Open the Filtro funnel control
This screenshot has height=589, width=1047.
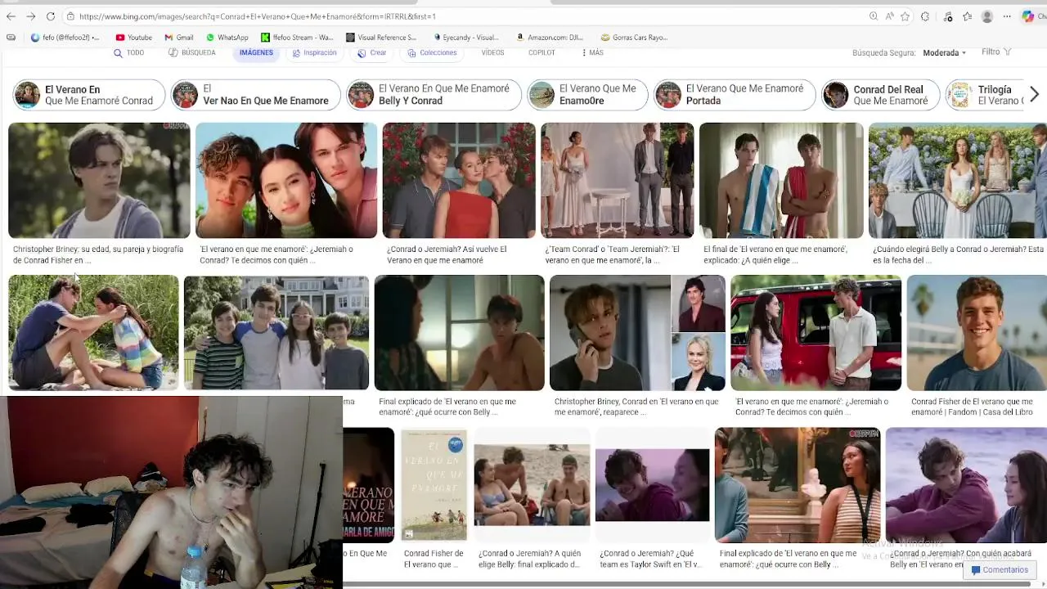click(997, 52)
